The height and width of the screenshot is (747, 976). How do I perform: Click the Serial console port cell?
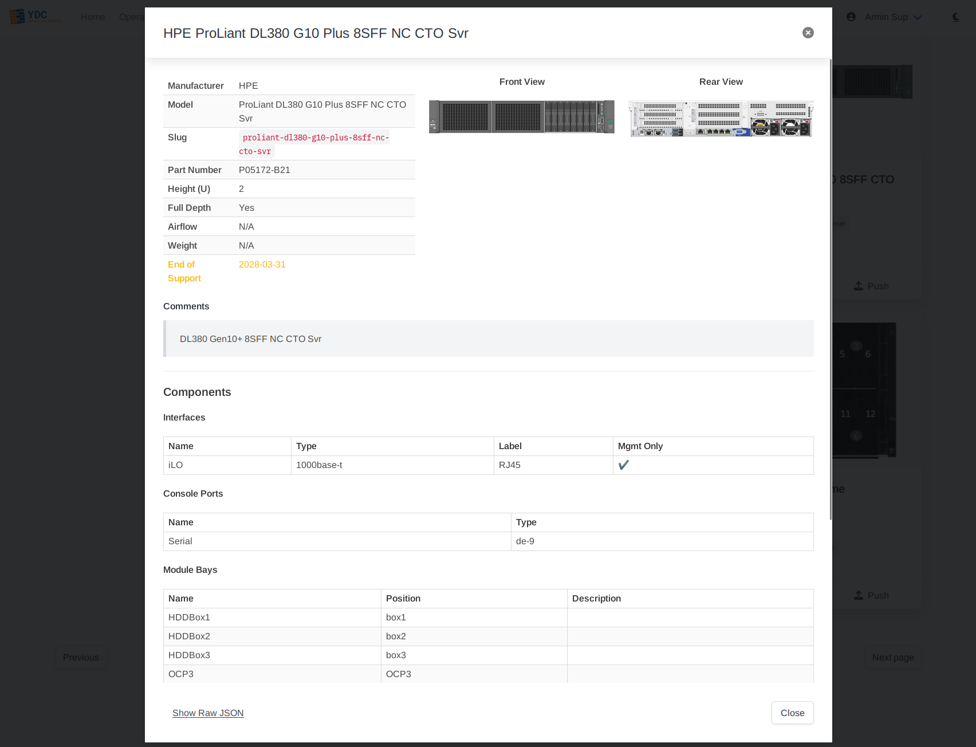pyautogui.click(x=337, y=541)
